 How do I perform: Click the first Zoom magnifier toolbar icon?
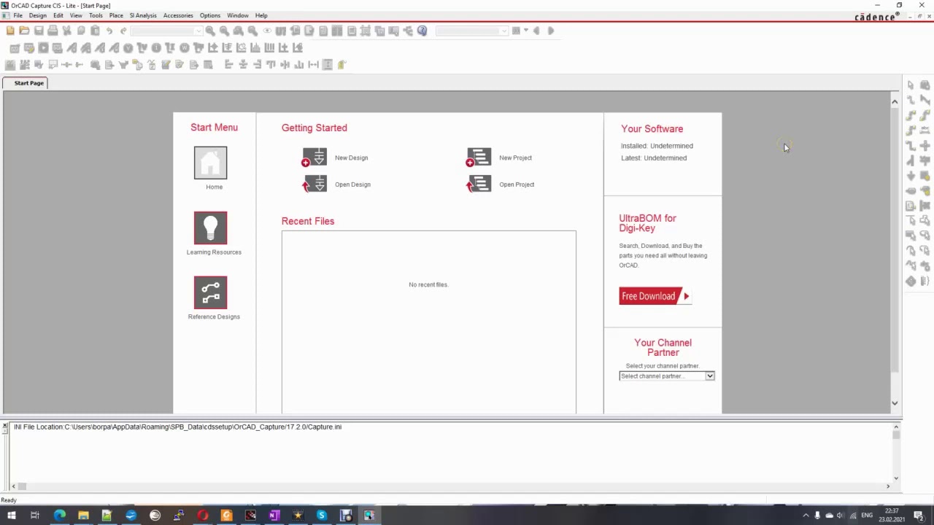(210, 31)
